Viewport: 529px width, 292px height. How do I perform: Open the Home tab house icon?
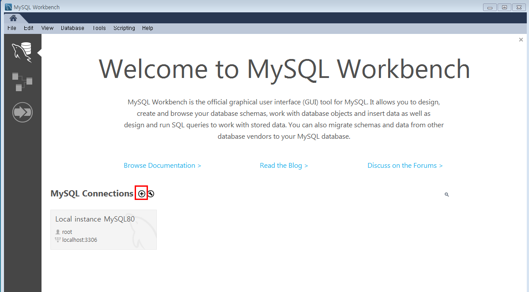point(13,18)
